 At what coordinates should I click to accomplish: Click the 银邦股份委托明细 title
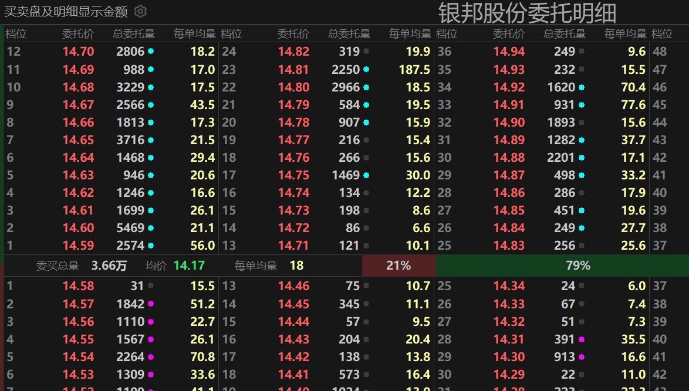point(527,13)
